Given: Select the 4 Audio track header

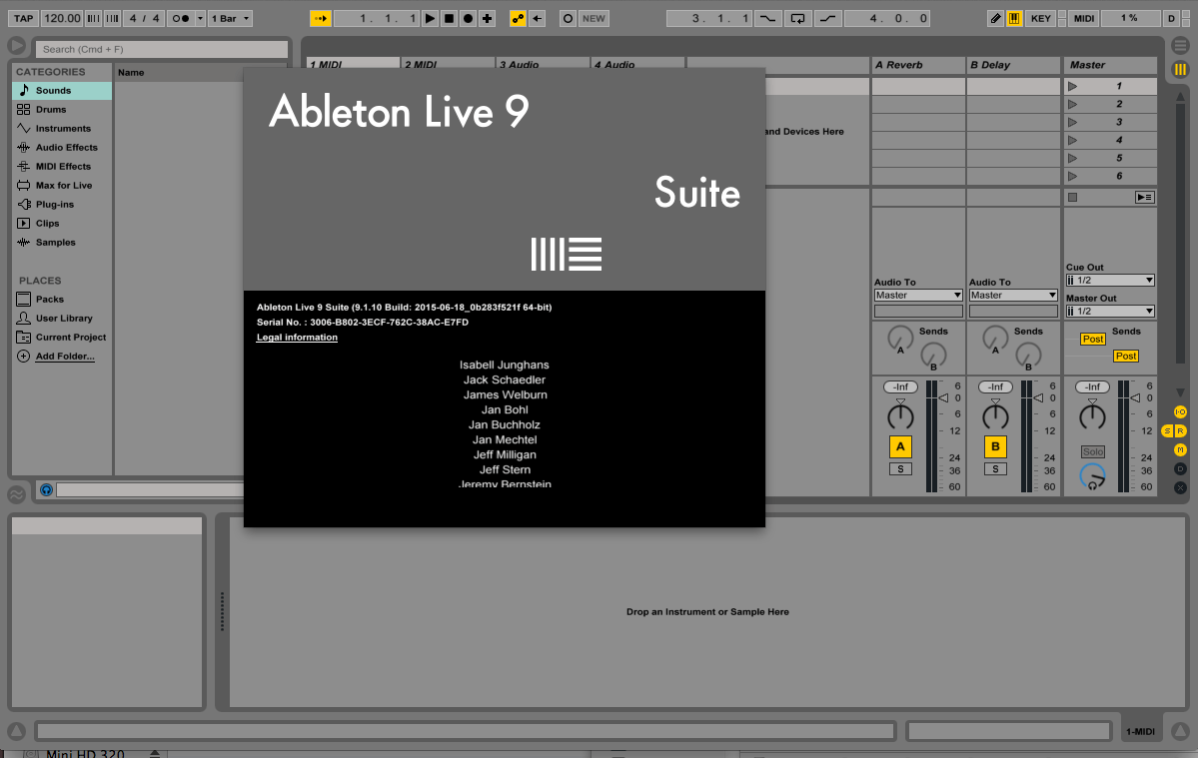Looking at the screenshot, I should coord(637,63).
